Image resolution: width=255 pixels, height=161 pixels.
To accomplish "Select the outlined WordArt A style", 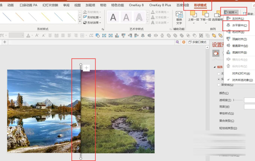I will (139, 17).
